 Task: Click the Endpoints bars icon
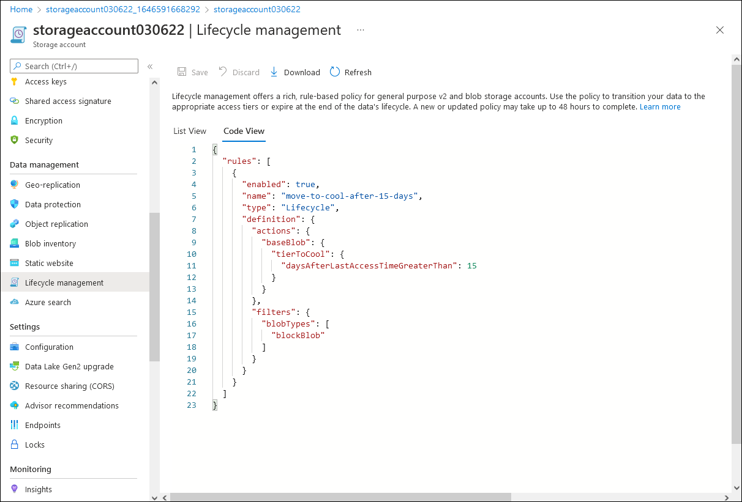[15, 426]
